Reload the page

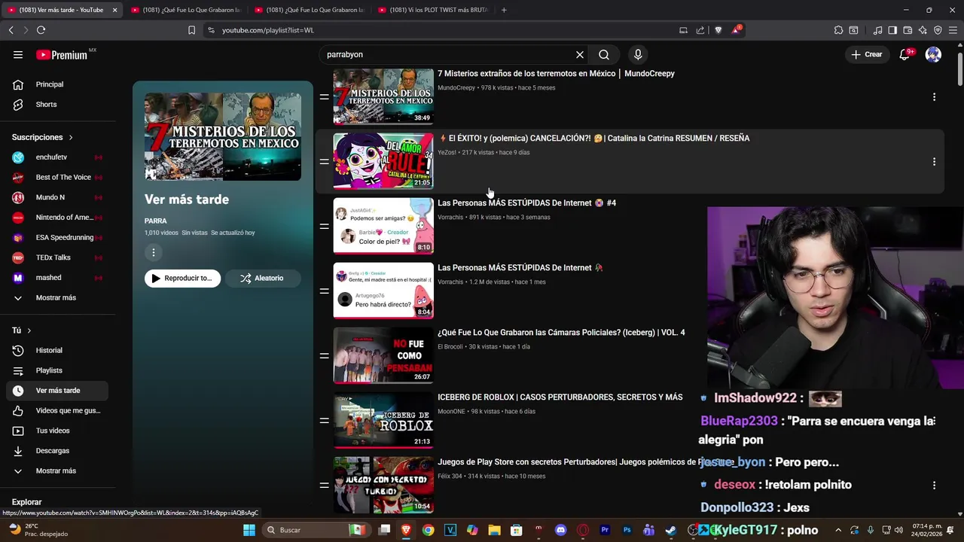pyautogui.click(x=41, y=30)
